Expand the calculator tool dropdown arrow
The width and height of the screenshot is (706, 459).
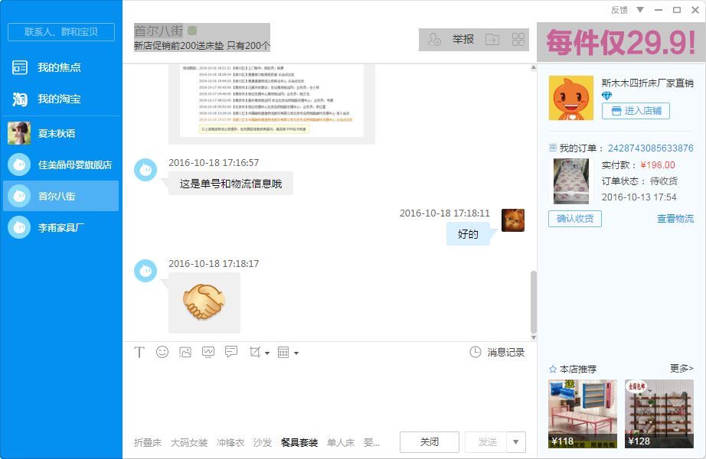point(296,353)
